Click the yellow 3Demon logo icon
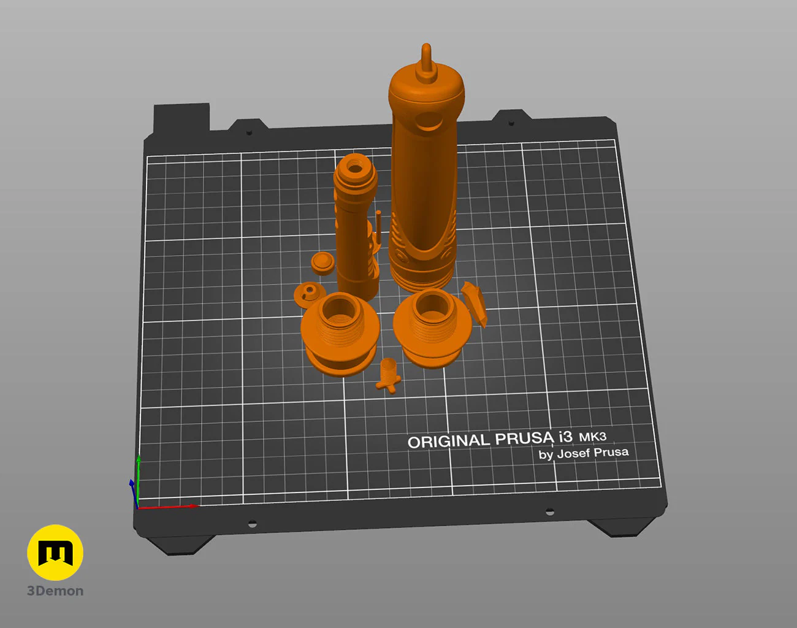 [55, 552]
